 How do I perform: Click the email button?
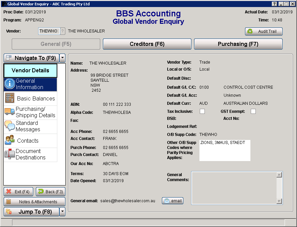[x=173, y=201]
